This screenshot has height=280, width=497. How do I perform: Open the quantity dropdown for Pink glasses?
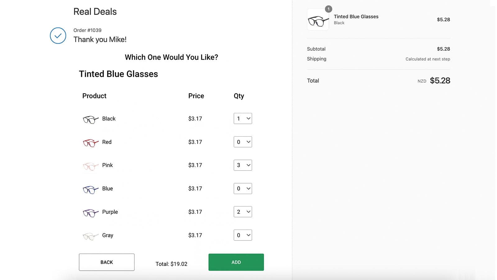[x=243, y=165]
